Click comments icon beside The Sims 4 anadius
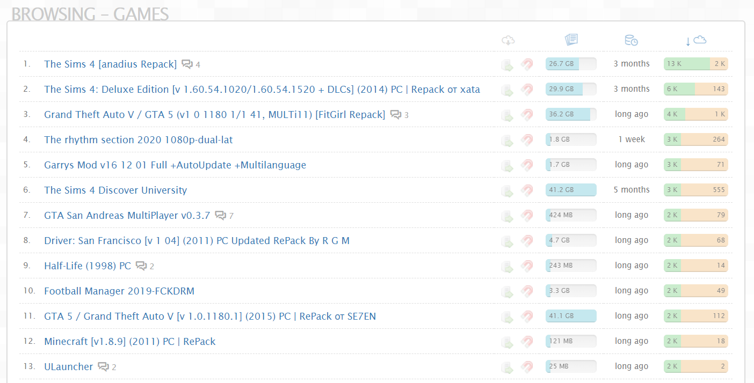Viewport: 754px width, 383px height. 187,64
